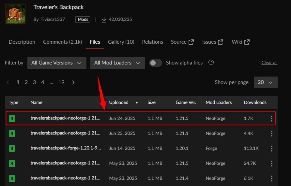This screenshot has width=291, height=186.
Task: Go to page 2 of files
Action: click(26, 82)
